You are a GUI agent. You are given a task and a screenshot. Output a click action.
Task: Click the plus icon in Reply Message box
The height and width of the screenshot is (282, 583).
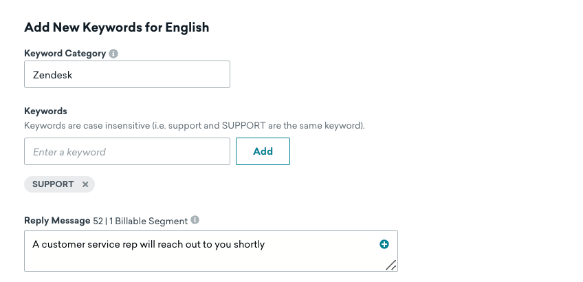point(384,244)
